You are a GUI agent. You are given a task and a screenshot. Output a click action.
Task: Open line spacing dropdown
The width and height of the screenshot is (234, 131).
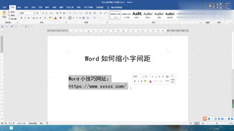pyautogui.click(x=88, y=18)
